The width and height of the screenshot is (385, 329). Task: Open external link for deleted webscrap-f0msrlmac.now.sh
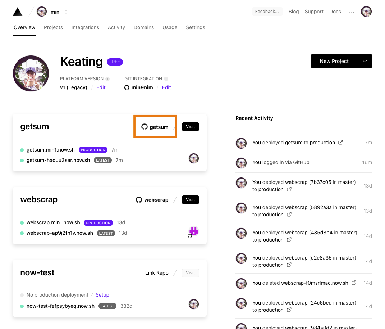(x=354, y=283)
